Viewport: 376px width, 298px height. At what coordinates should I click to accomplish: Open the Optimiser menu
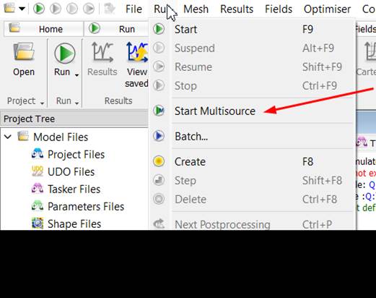click(x=327, y=9)
